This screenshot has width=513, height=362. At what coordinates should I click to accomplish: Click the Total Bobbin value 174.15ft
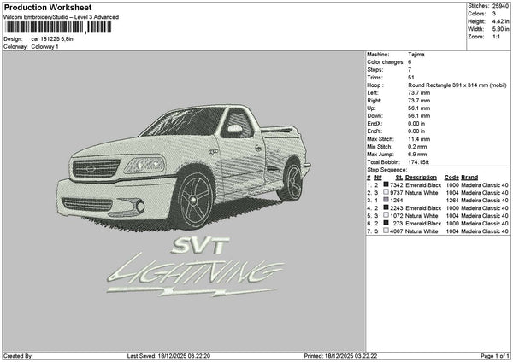(x=418, y=162)
